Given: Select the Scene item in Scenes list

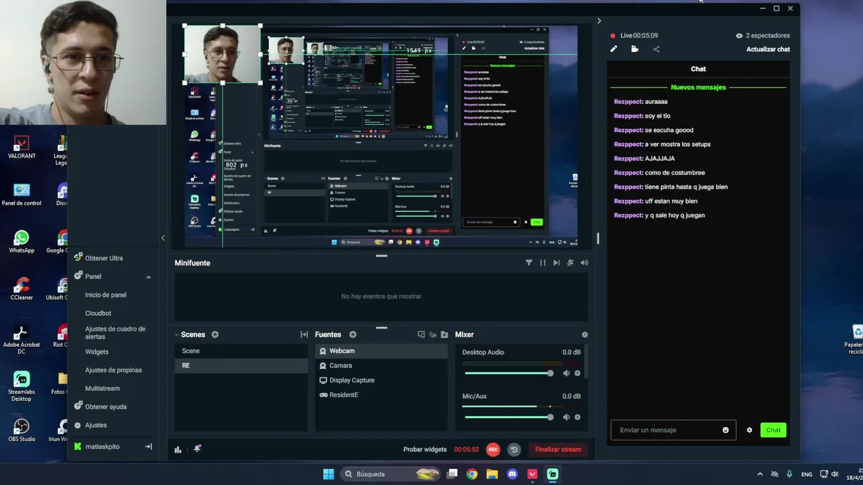Looking at the screenshot, I should [241, 351].
